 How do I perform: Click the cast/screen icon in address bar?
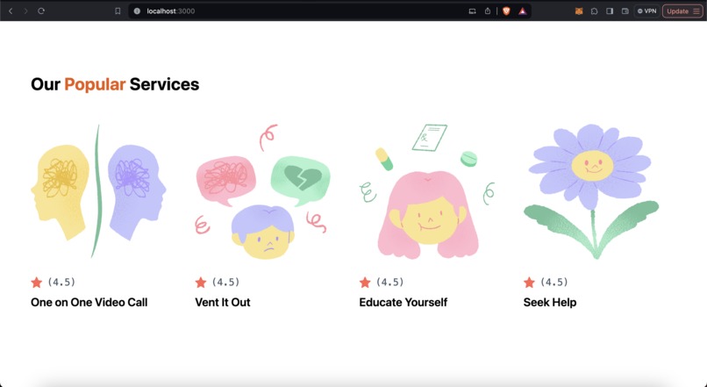click(x=473, y=11)
